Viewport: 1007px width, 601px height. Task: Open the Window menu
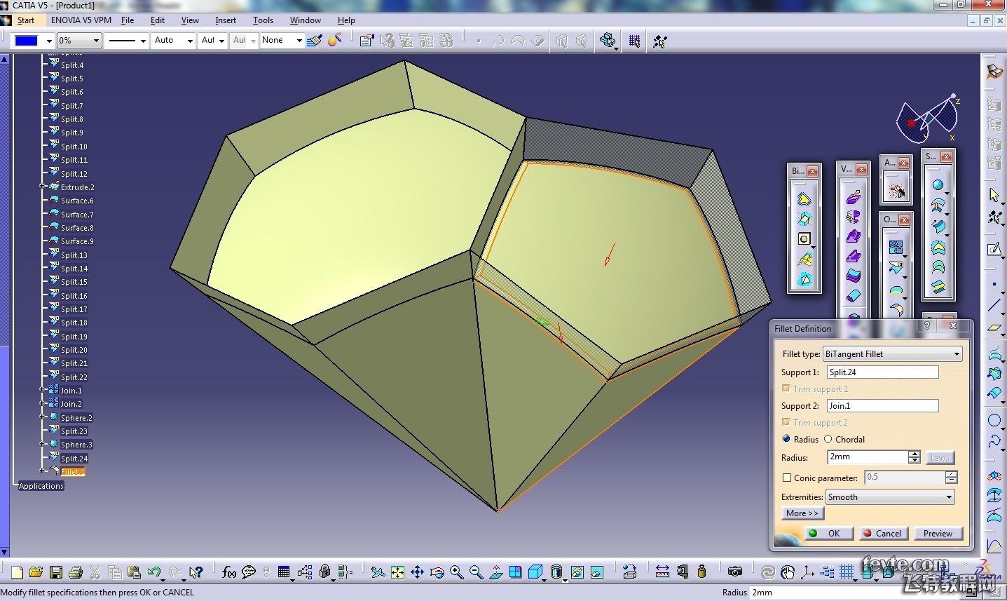pos(306,20)
